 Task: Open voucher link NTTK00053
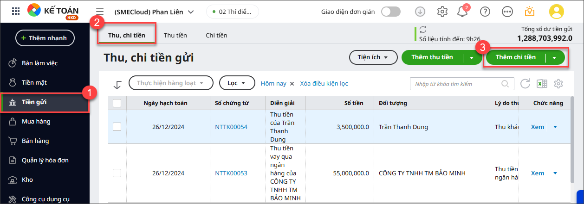point(231,173)
